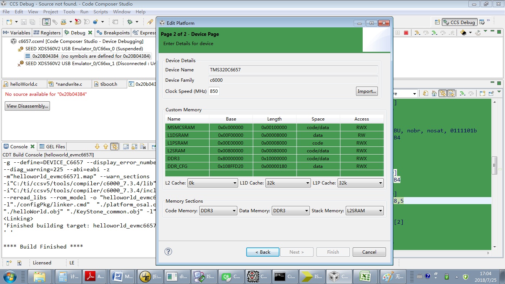The width and height of the screenshot is (505, 284).
Task: Open Adobe Reader taskbar button
Action: coord(94,276)
